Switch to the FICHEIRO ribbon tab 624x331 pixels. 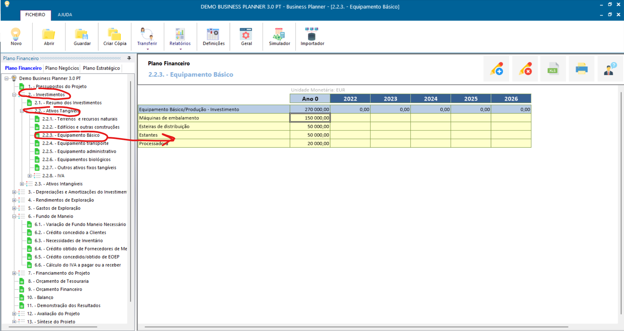click(x=35, y=15)
